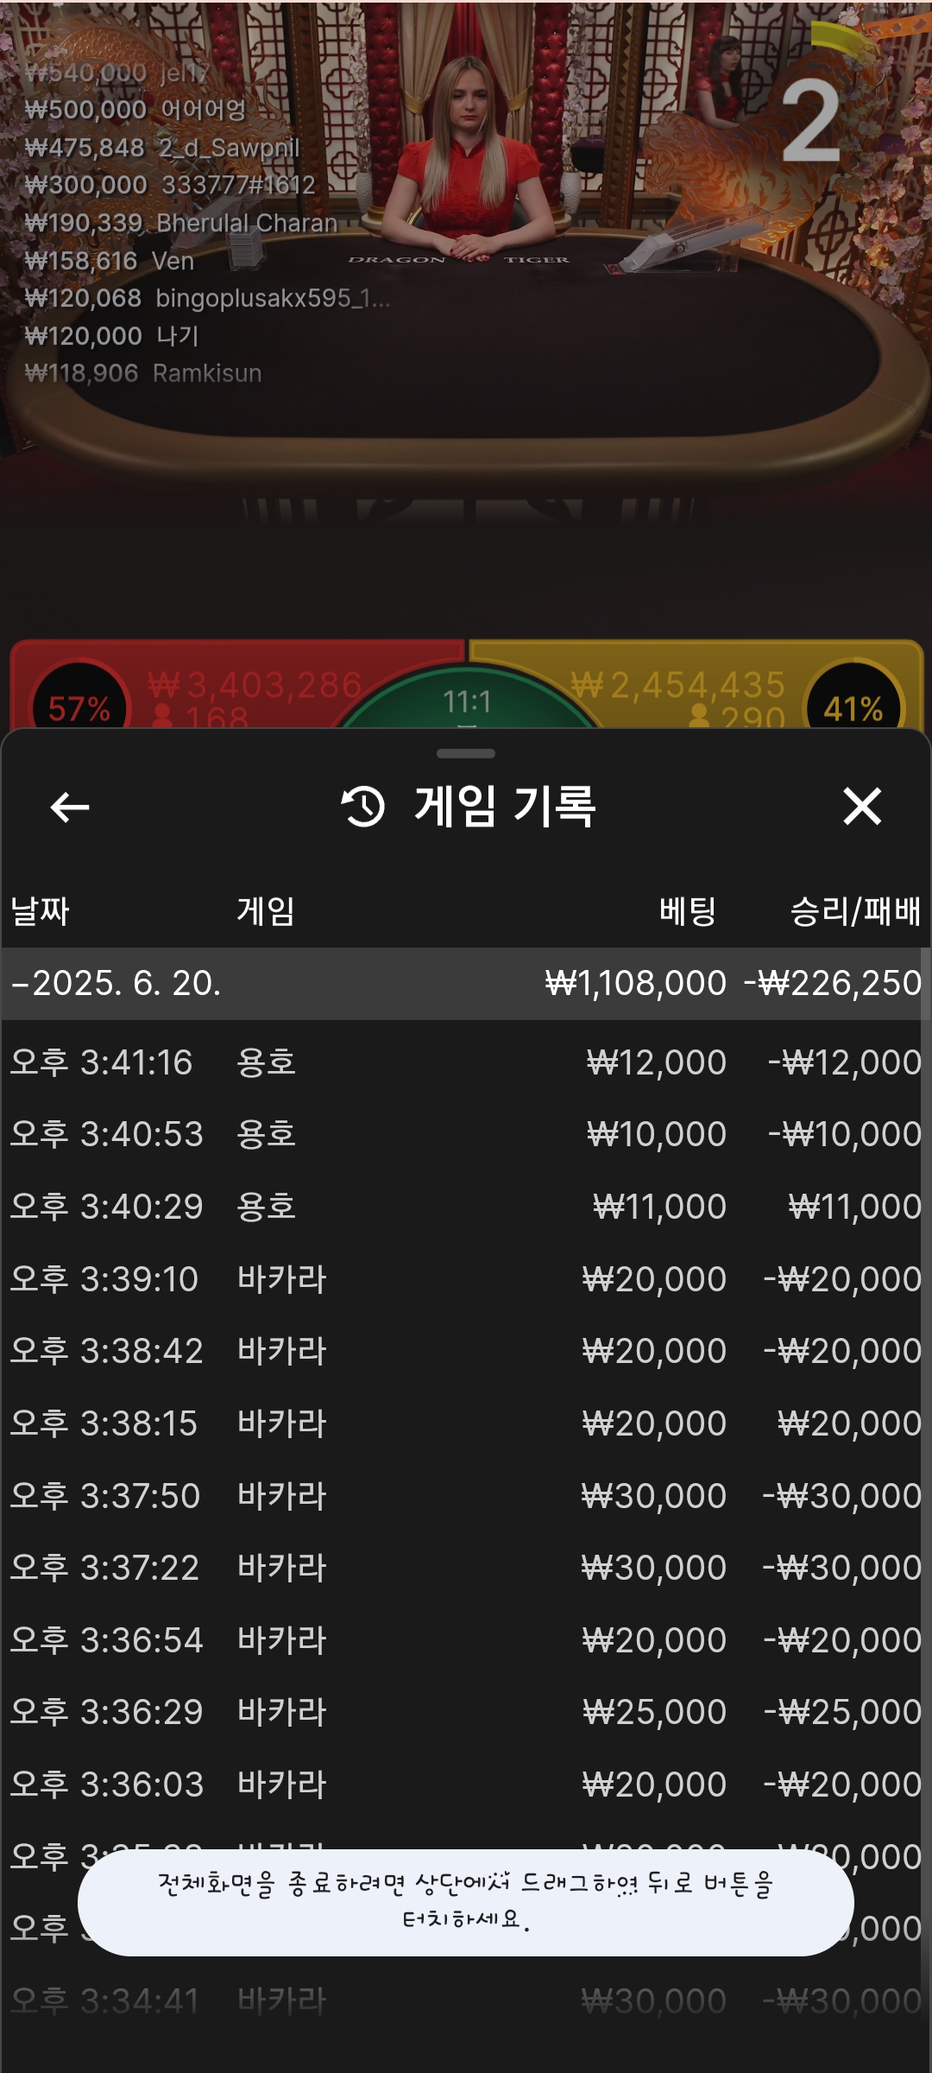Click the ₩25,000 bet amount cell

655,1712
